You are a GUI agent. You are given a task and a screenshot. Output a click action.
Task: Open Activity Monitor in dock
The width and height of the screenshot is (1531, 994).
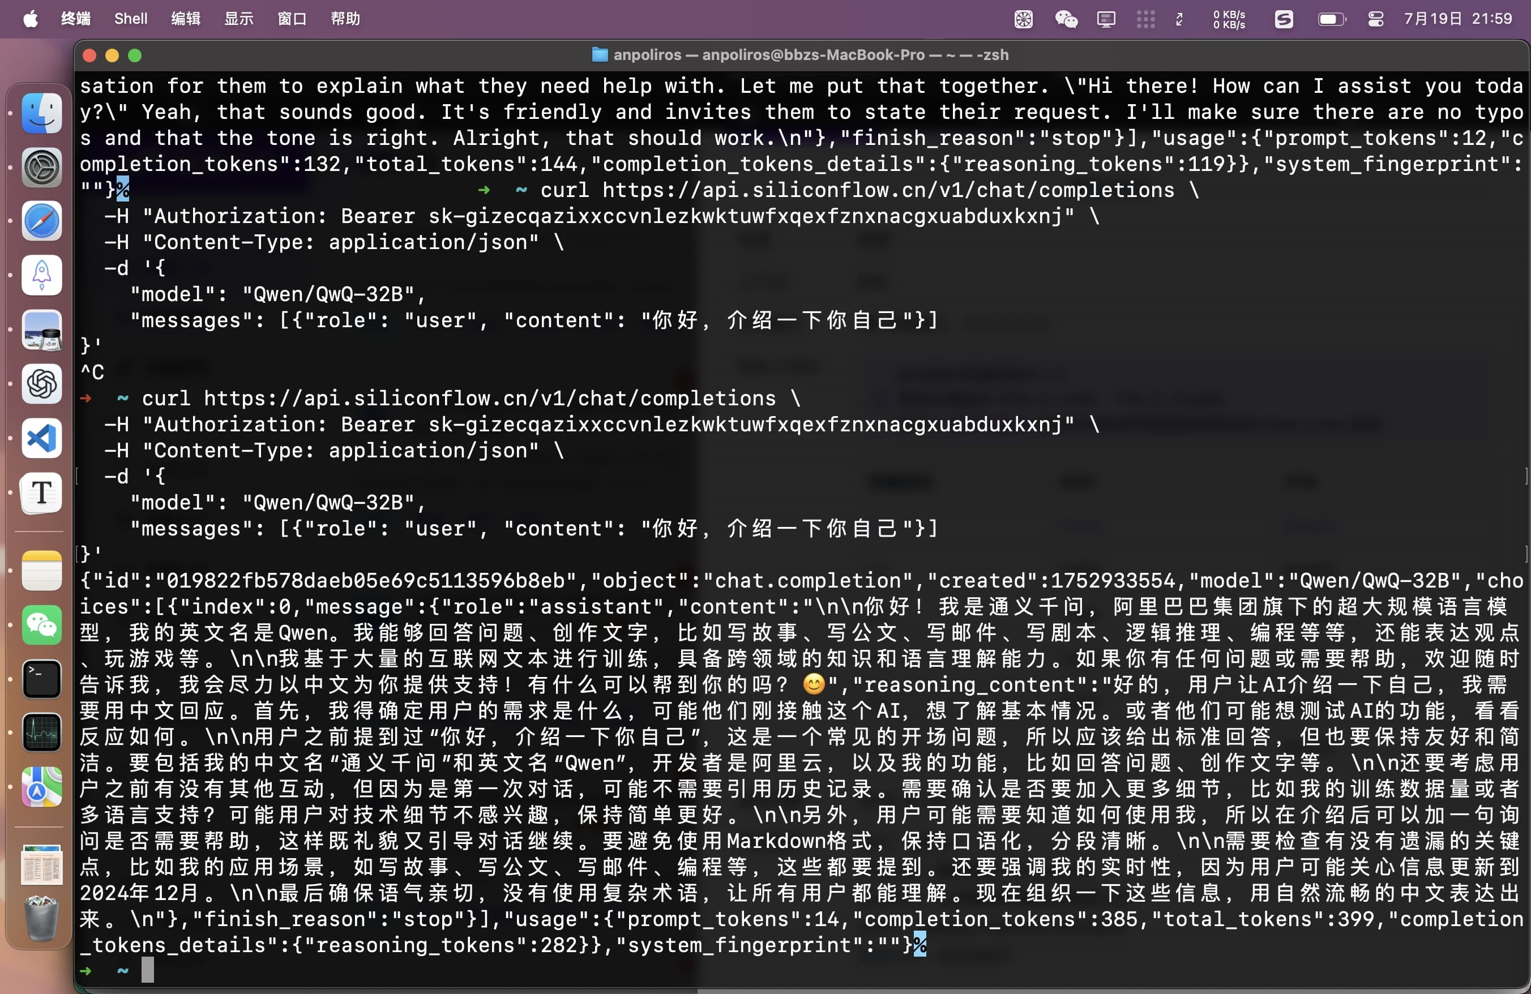42,733
